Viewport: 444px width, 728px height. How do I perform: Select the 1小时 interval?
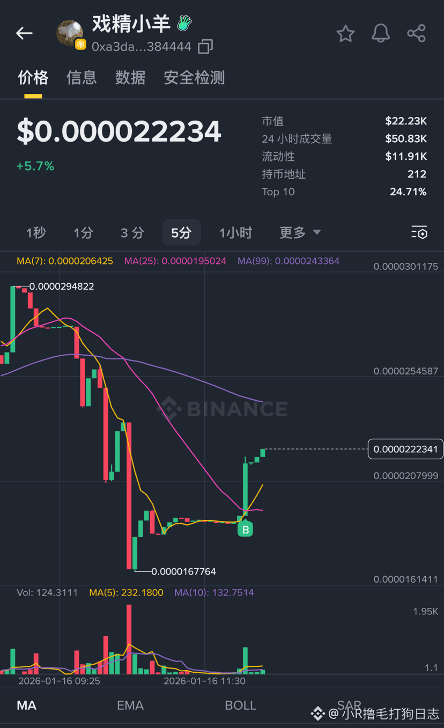[235, 232]
